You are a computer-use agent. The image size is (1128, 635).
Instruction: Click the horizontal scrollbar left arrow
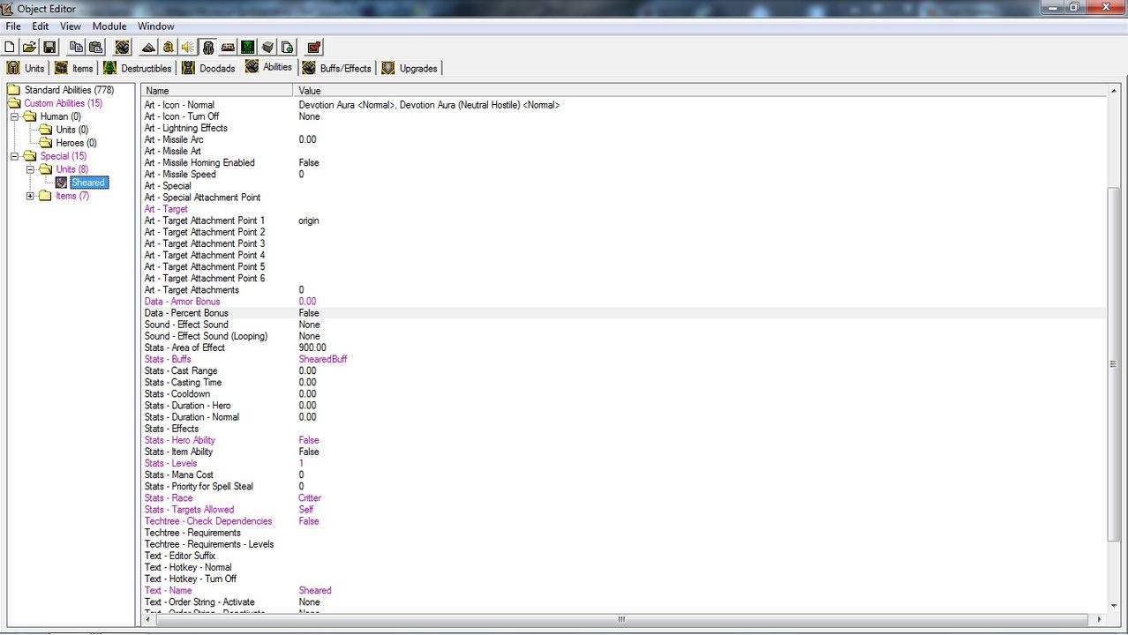coord(147,619)
